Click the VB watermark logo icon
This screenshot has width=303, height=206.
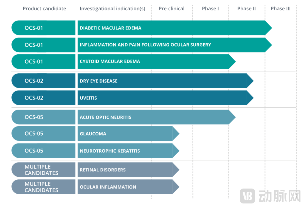(x=247, y=196)
